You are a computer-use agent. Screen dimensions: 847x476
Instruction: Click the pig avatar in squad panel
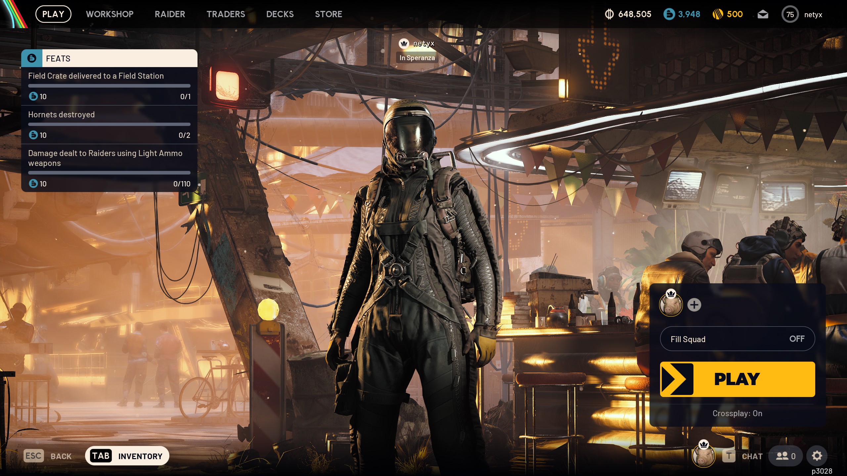tap(670, 304)
